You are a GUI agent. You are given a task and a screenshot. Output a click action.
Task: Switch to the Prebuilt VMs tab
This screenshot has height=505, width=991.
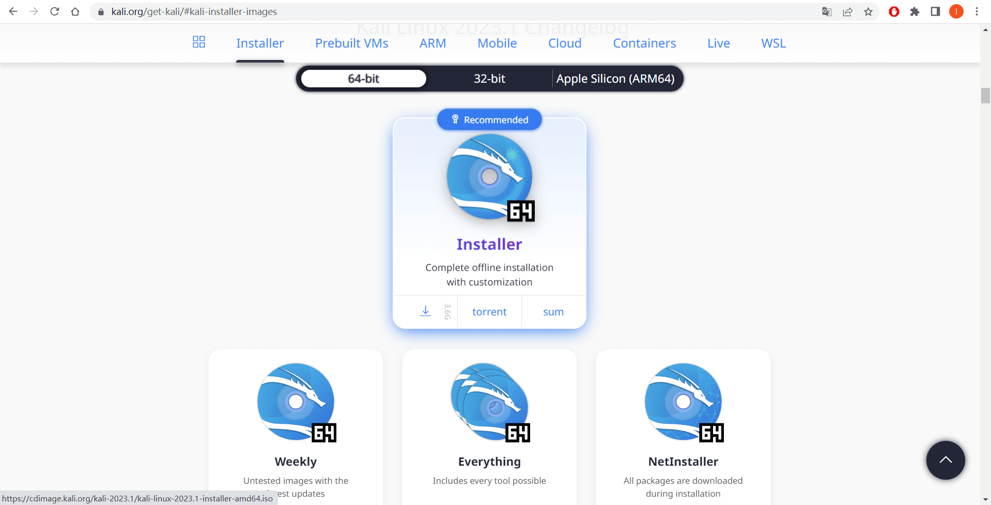(x=352, y=43)
